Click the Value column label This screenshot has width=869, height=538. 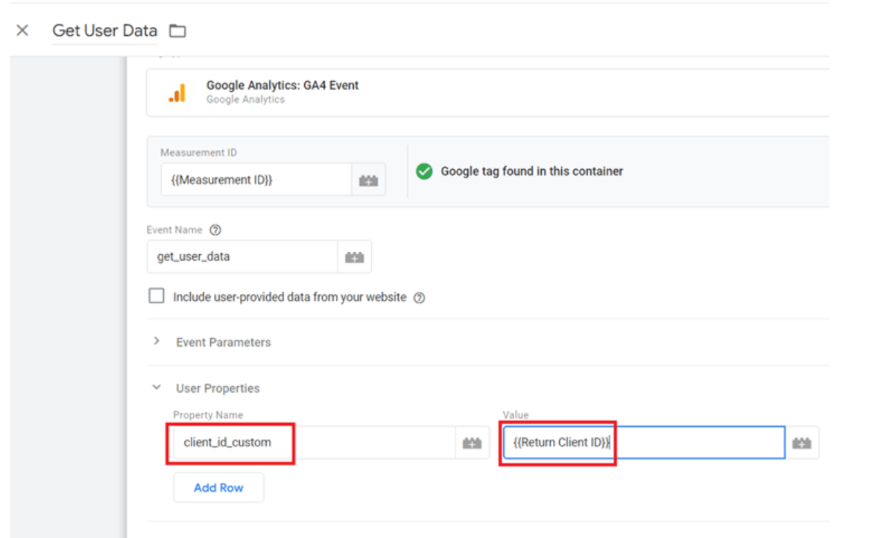516,415
